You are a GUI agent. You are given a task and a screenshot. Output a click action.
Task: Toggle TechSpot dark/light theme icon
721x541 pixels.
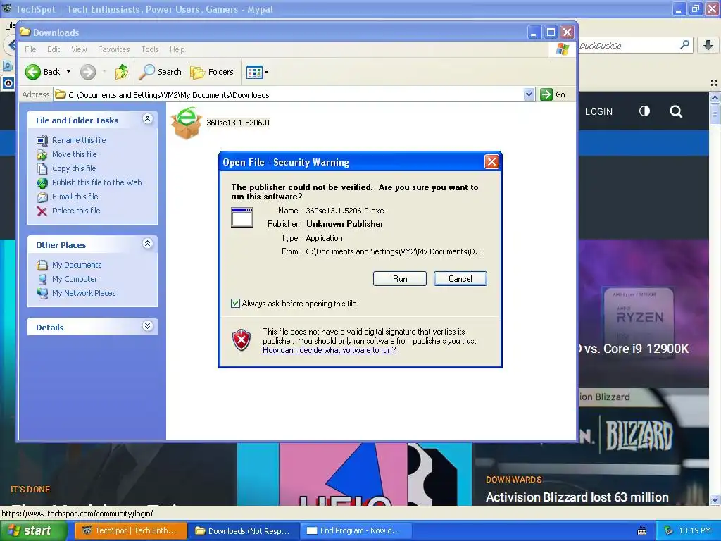[644, 111]
